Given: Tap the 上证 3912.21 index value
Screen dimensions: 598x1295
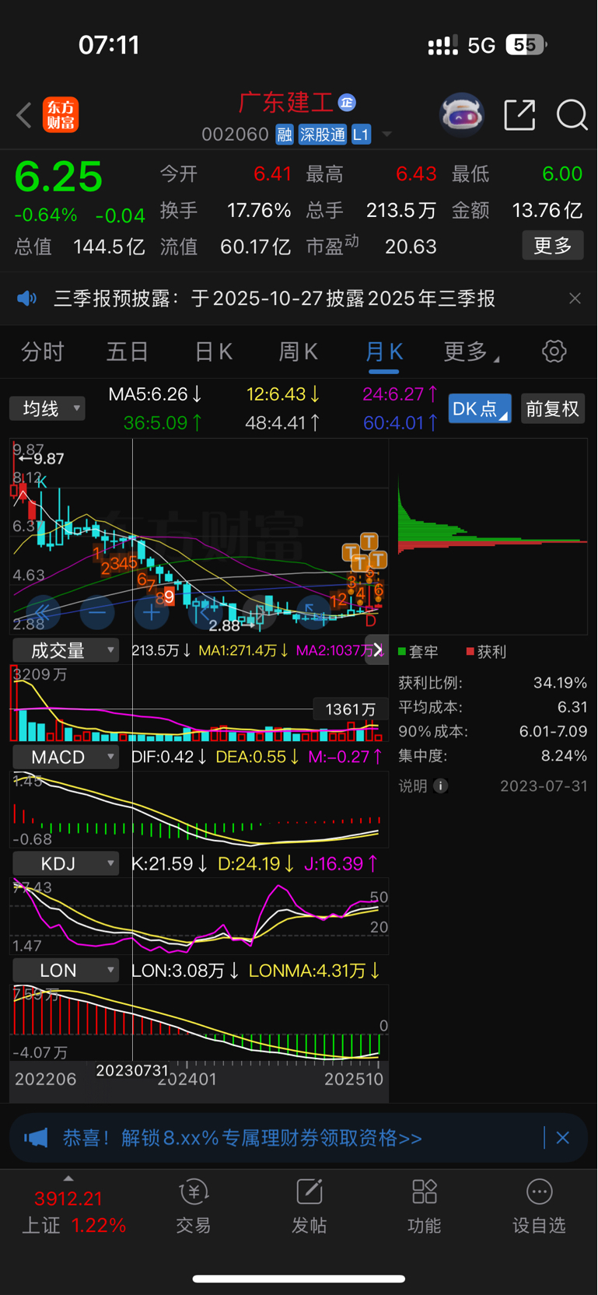Looking at the screenshot, I should pos(68,1199).
